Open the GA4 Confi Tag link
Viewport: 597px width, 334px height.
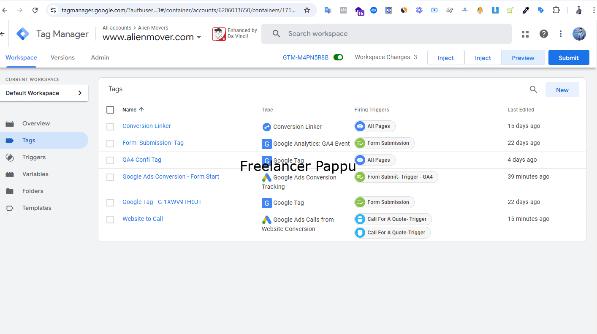(x=142, y=160)
